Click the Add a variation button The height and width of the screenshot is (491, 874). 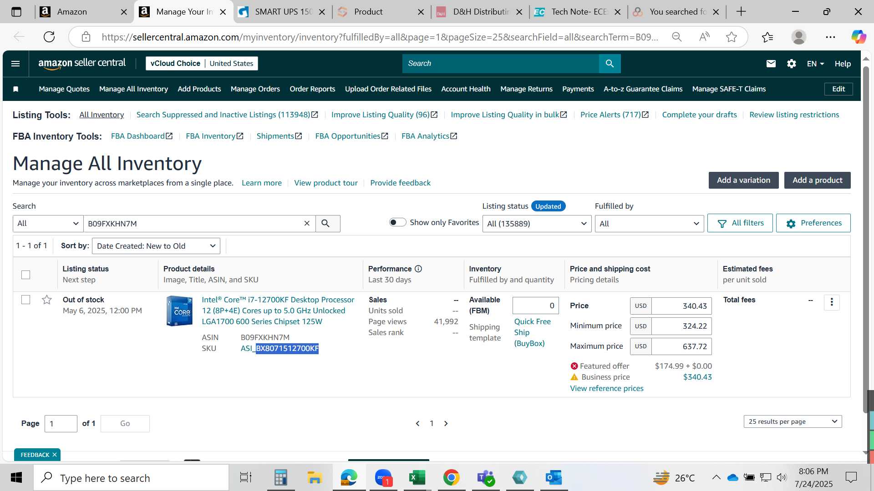(743, 180)
